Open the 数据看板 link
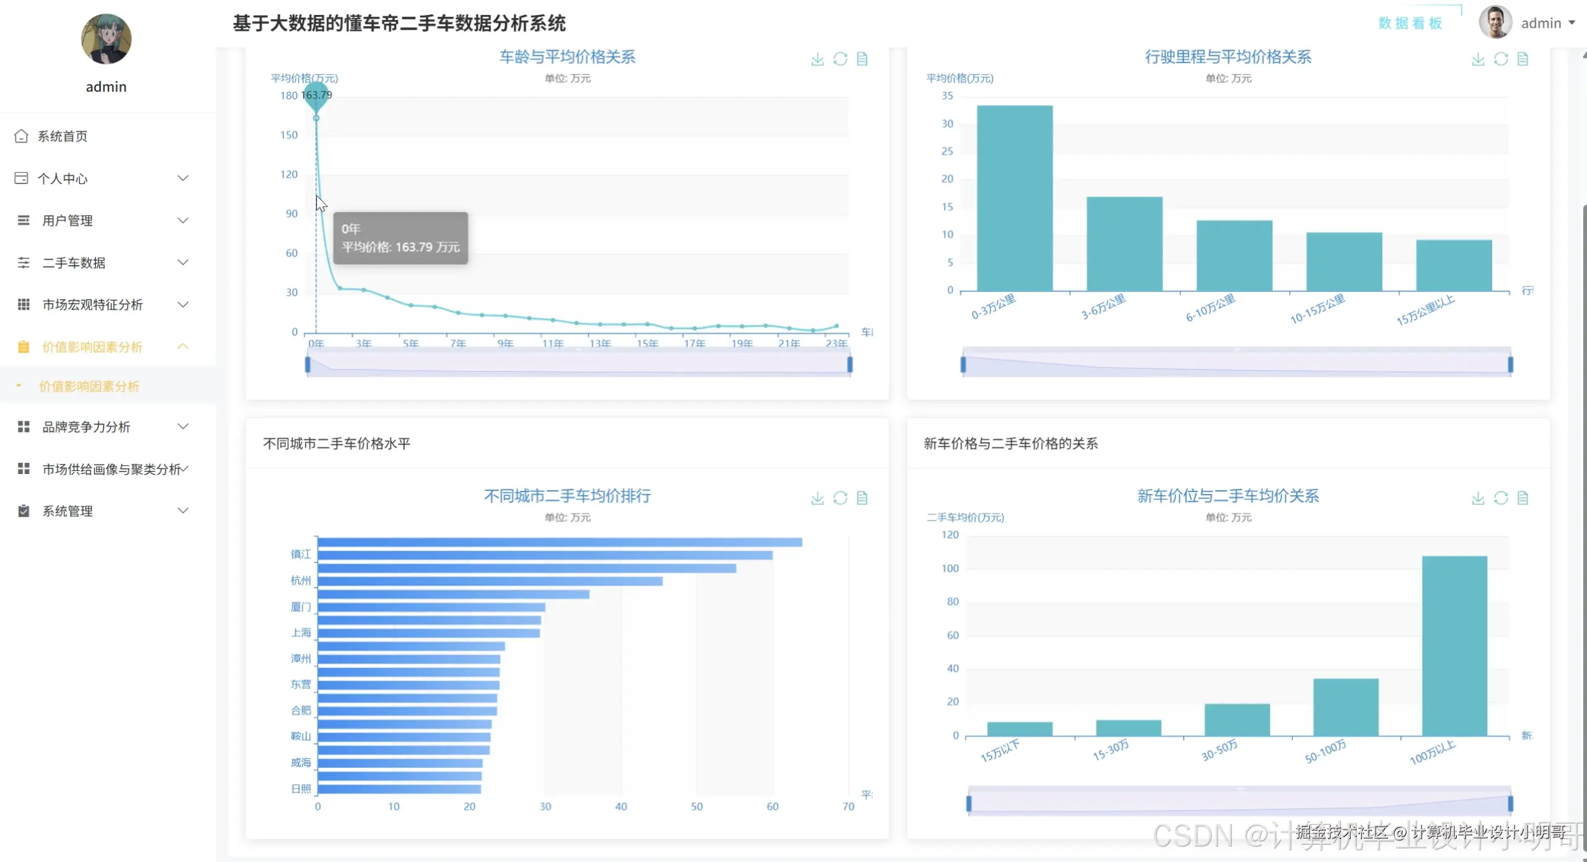This screenshot has height=862, width=1587. click(x=1410, y=23)
